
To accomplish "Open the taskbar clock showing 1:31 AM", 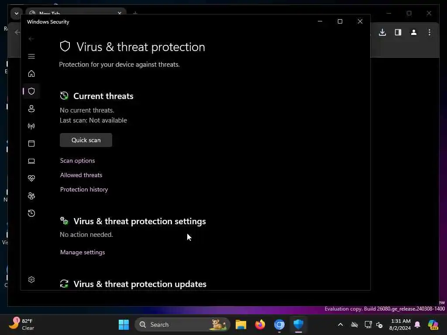I will coord(400,325).
